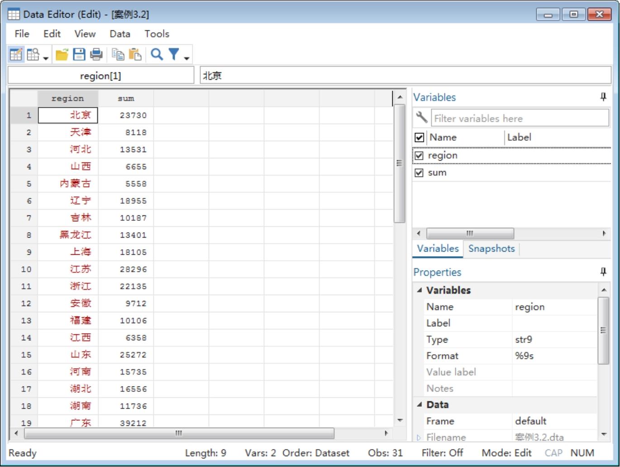The width and height of the screenshot is (620, 467).
Task: Click the Filter variables here field
Action: [520, 119]
